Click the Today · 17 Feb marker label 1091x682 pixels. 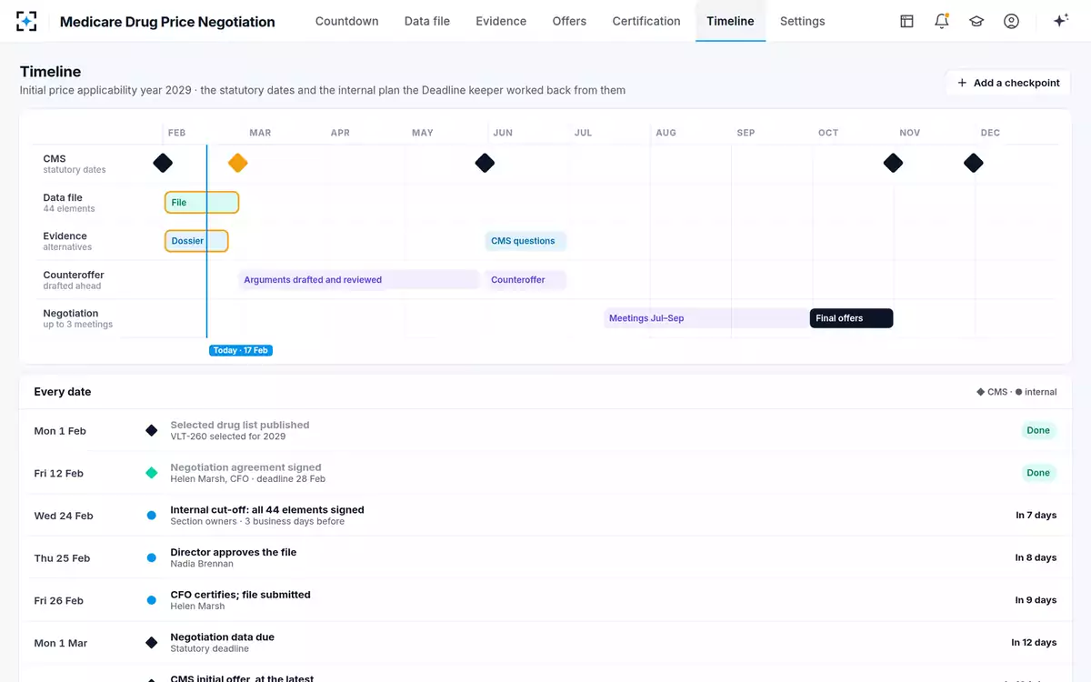240,350
